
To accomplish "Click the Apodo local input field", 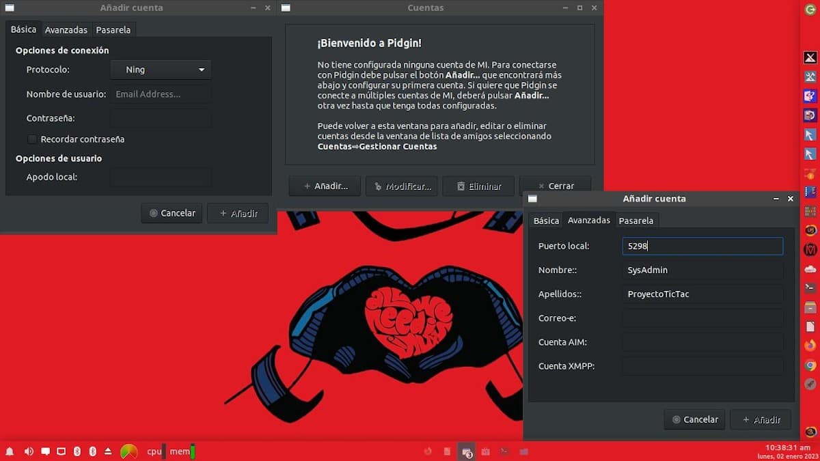I will point(161,178).
